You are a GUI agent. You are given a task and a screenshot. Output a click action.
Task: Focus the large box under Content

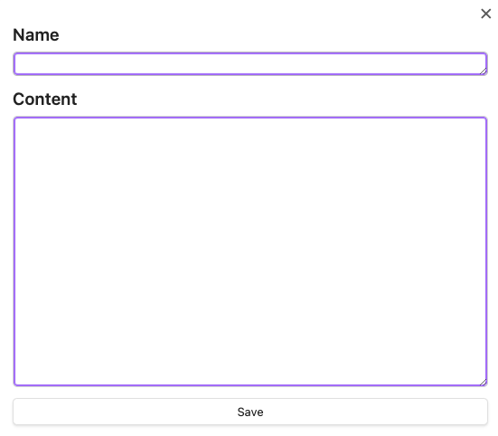coord(250,251)
